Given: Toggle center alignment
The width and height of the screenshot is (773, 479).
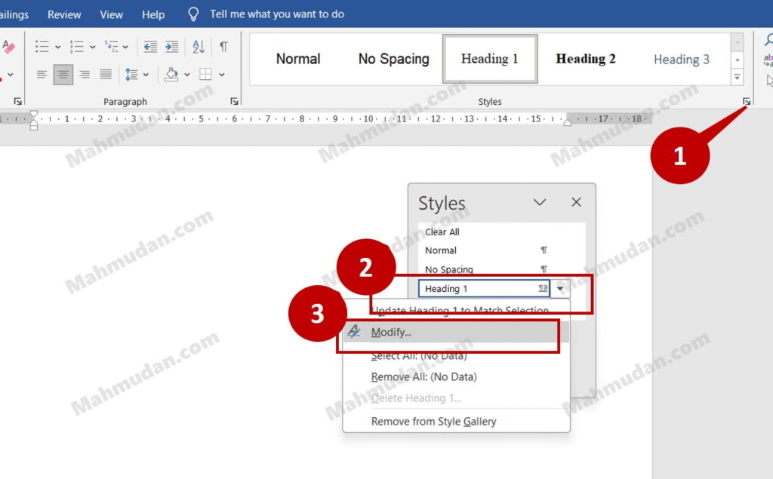Looking at the screenshot, I should pos(63,74).
